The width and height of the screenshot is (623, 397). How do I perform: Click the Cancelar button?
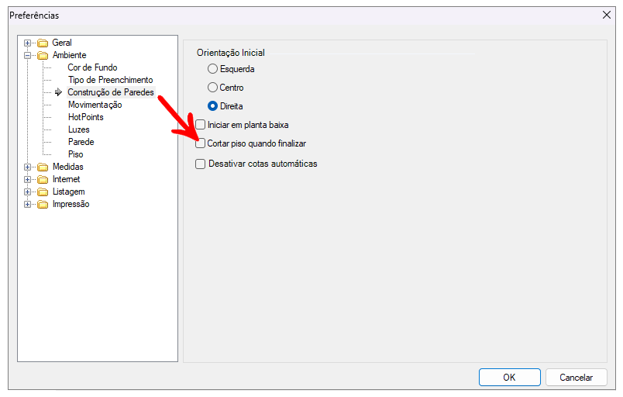click(576, 378)
